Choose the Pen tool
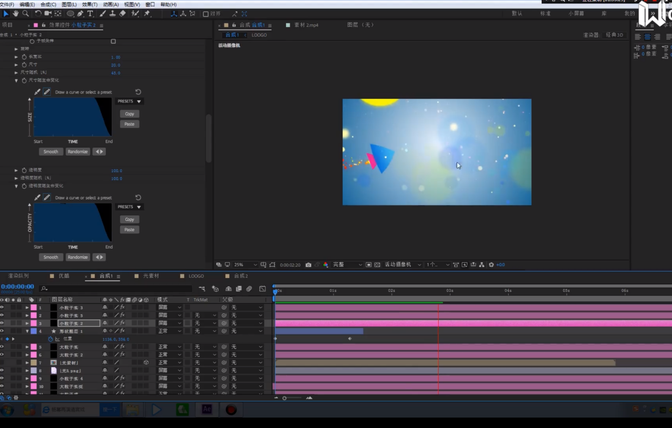This screenshot has height=428, width=672. 80,14
